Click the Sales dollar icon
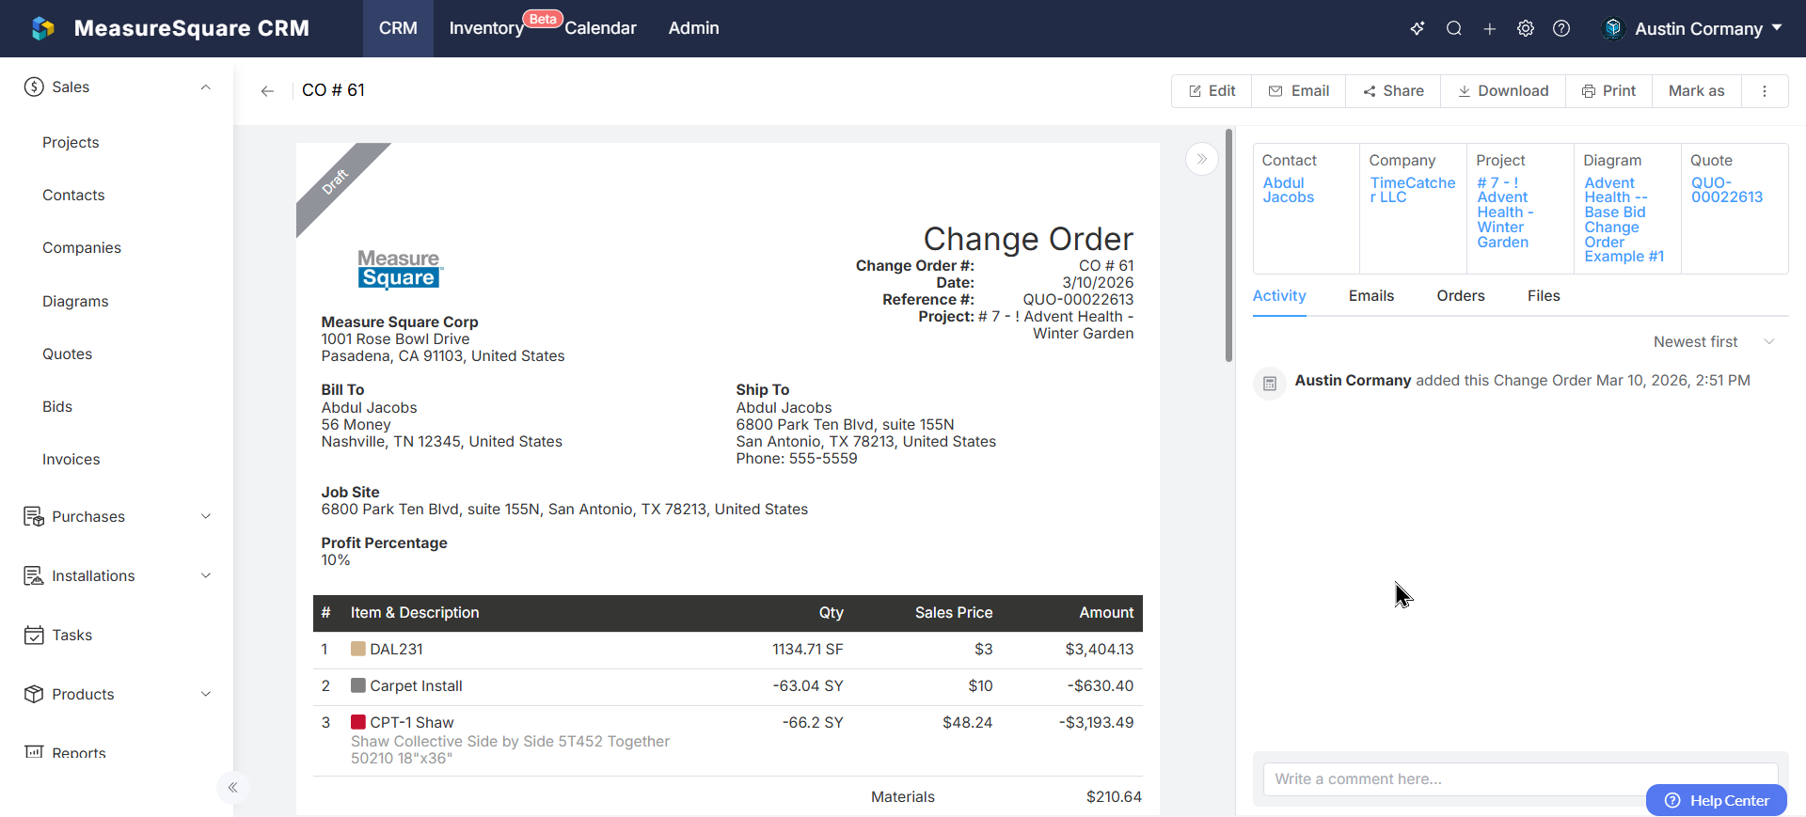The image size is (1806, 817). click(34, 87)
